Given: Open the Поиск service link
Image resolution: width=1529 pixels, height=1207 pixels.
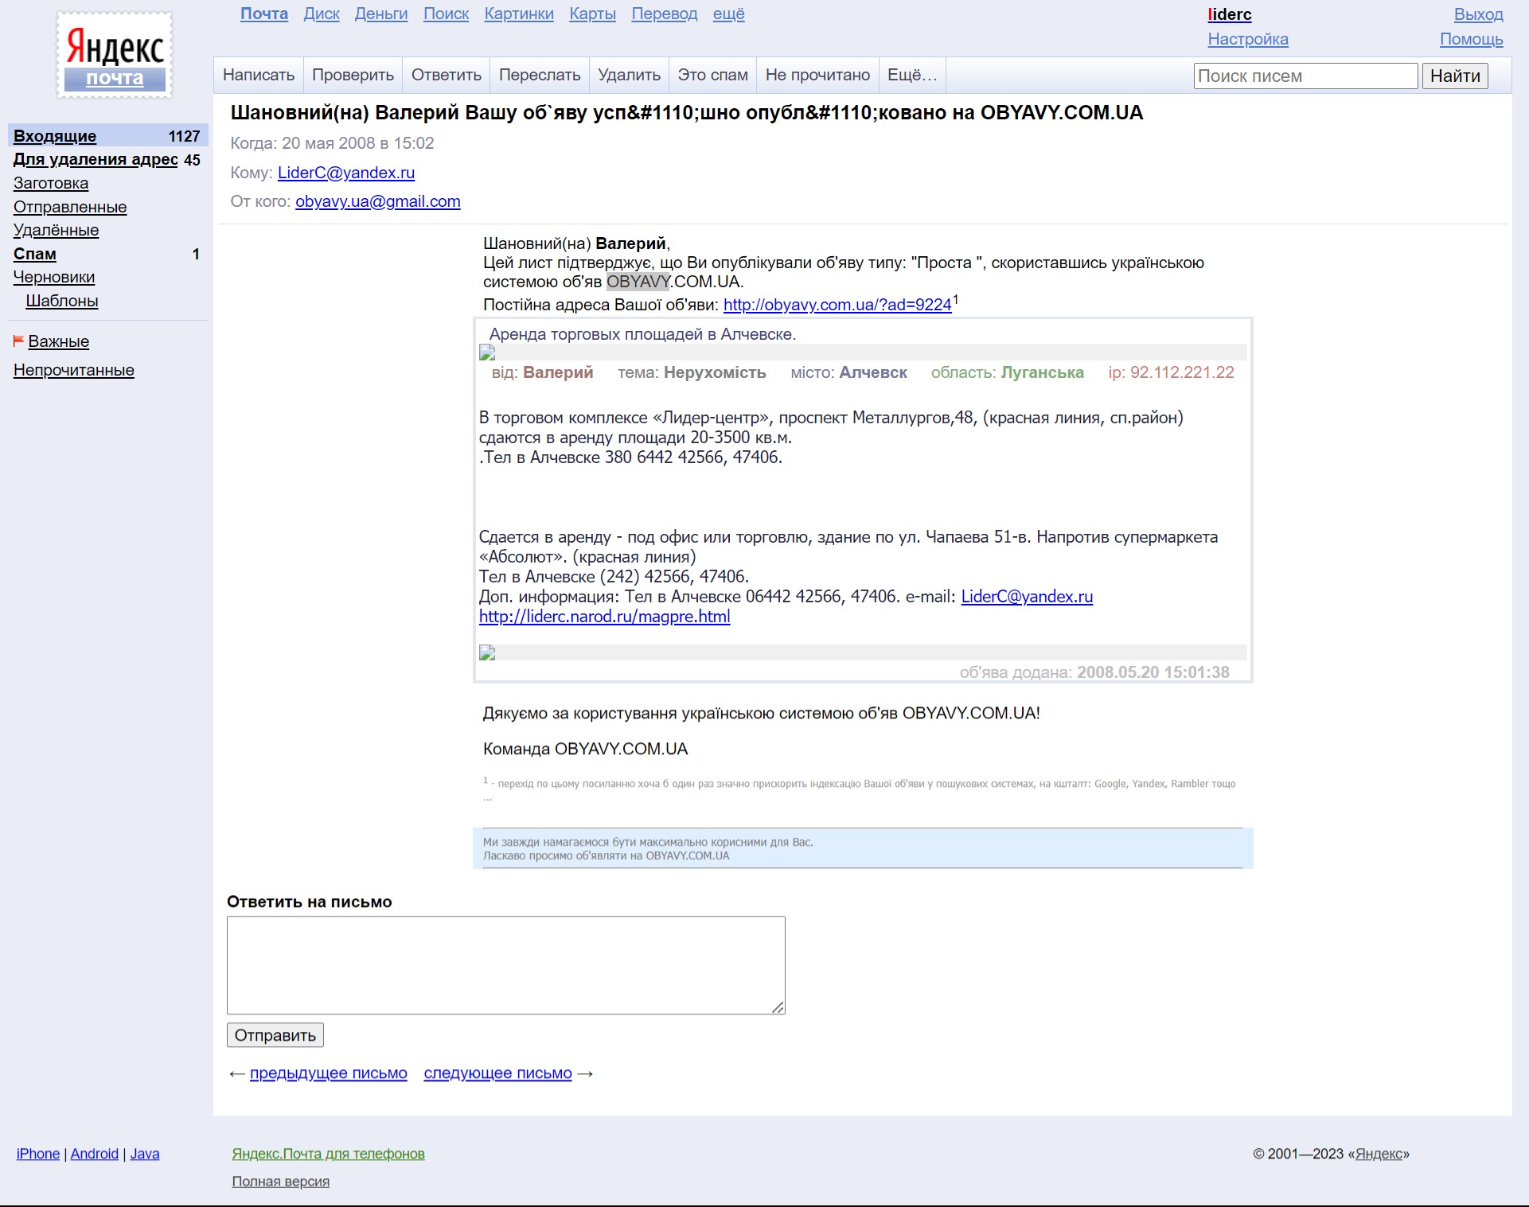Looking at the screenshot, I should [x=446, y=14].
